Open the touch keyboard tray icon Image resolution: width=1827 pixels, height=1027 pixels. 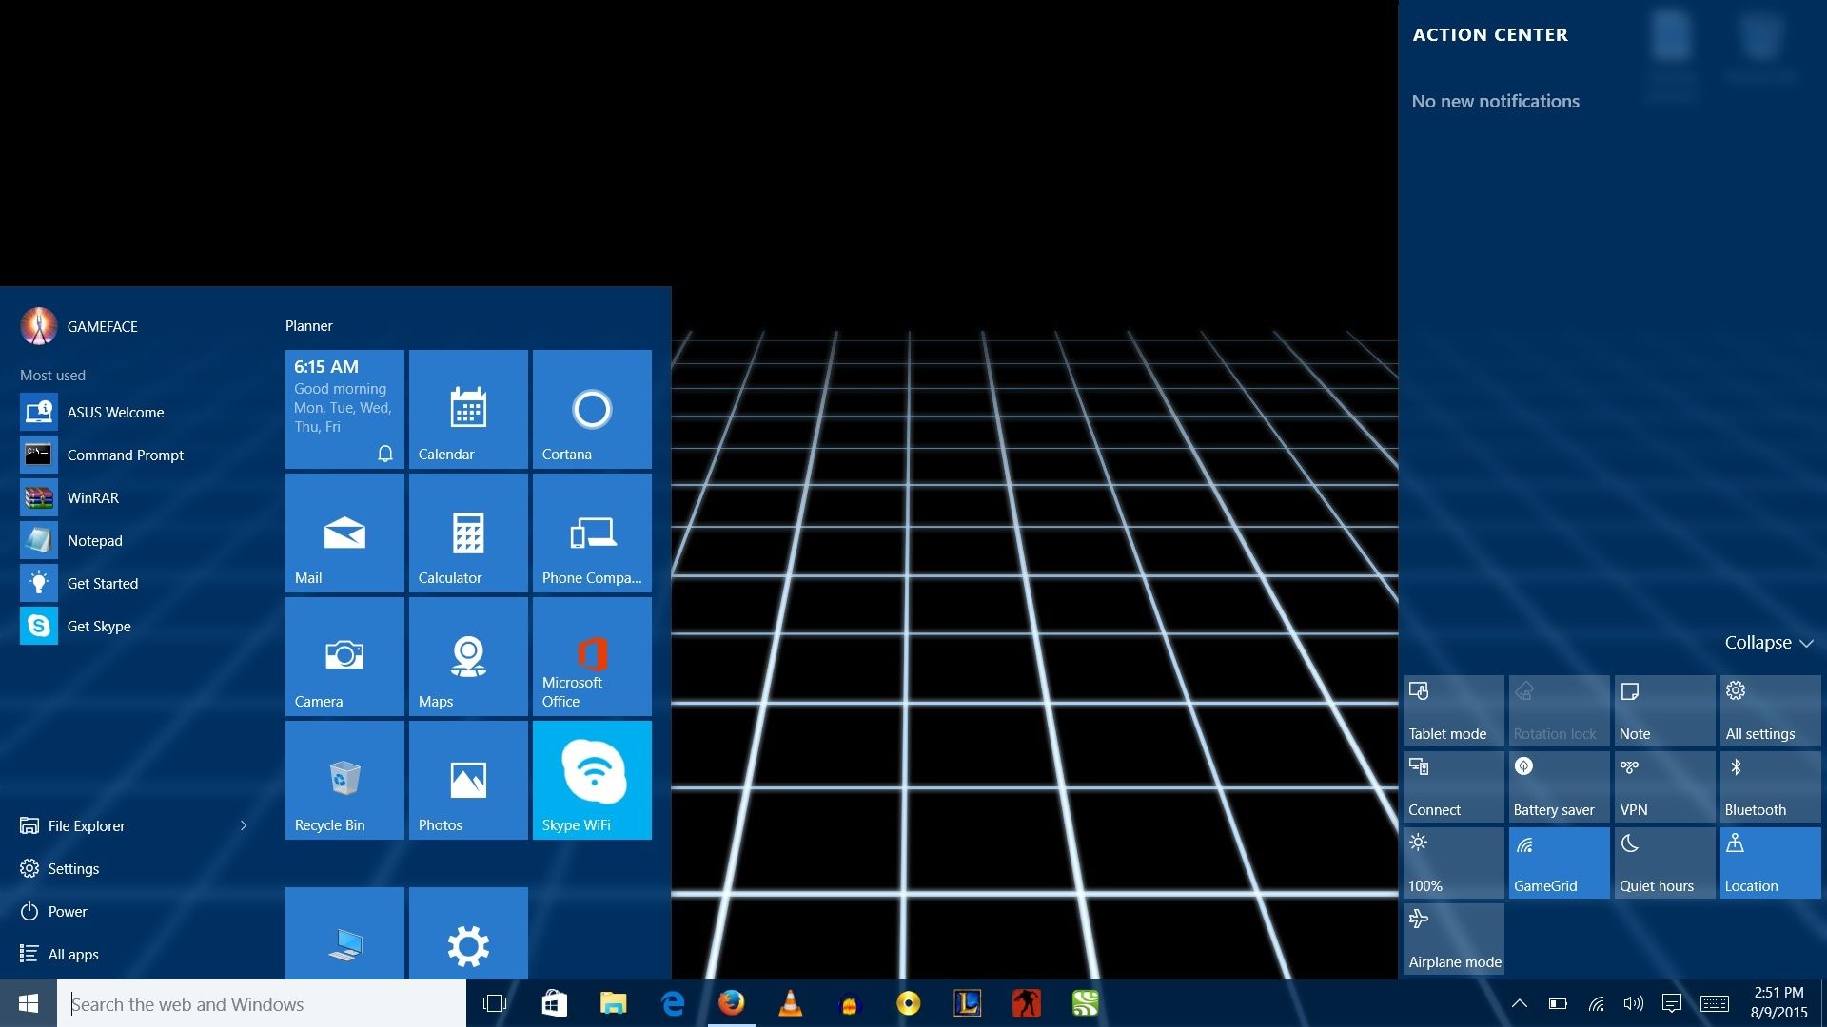(1715, 1003)
